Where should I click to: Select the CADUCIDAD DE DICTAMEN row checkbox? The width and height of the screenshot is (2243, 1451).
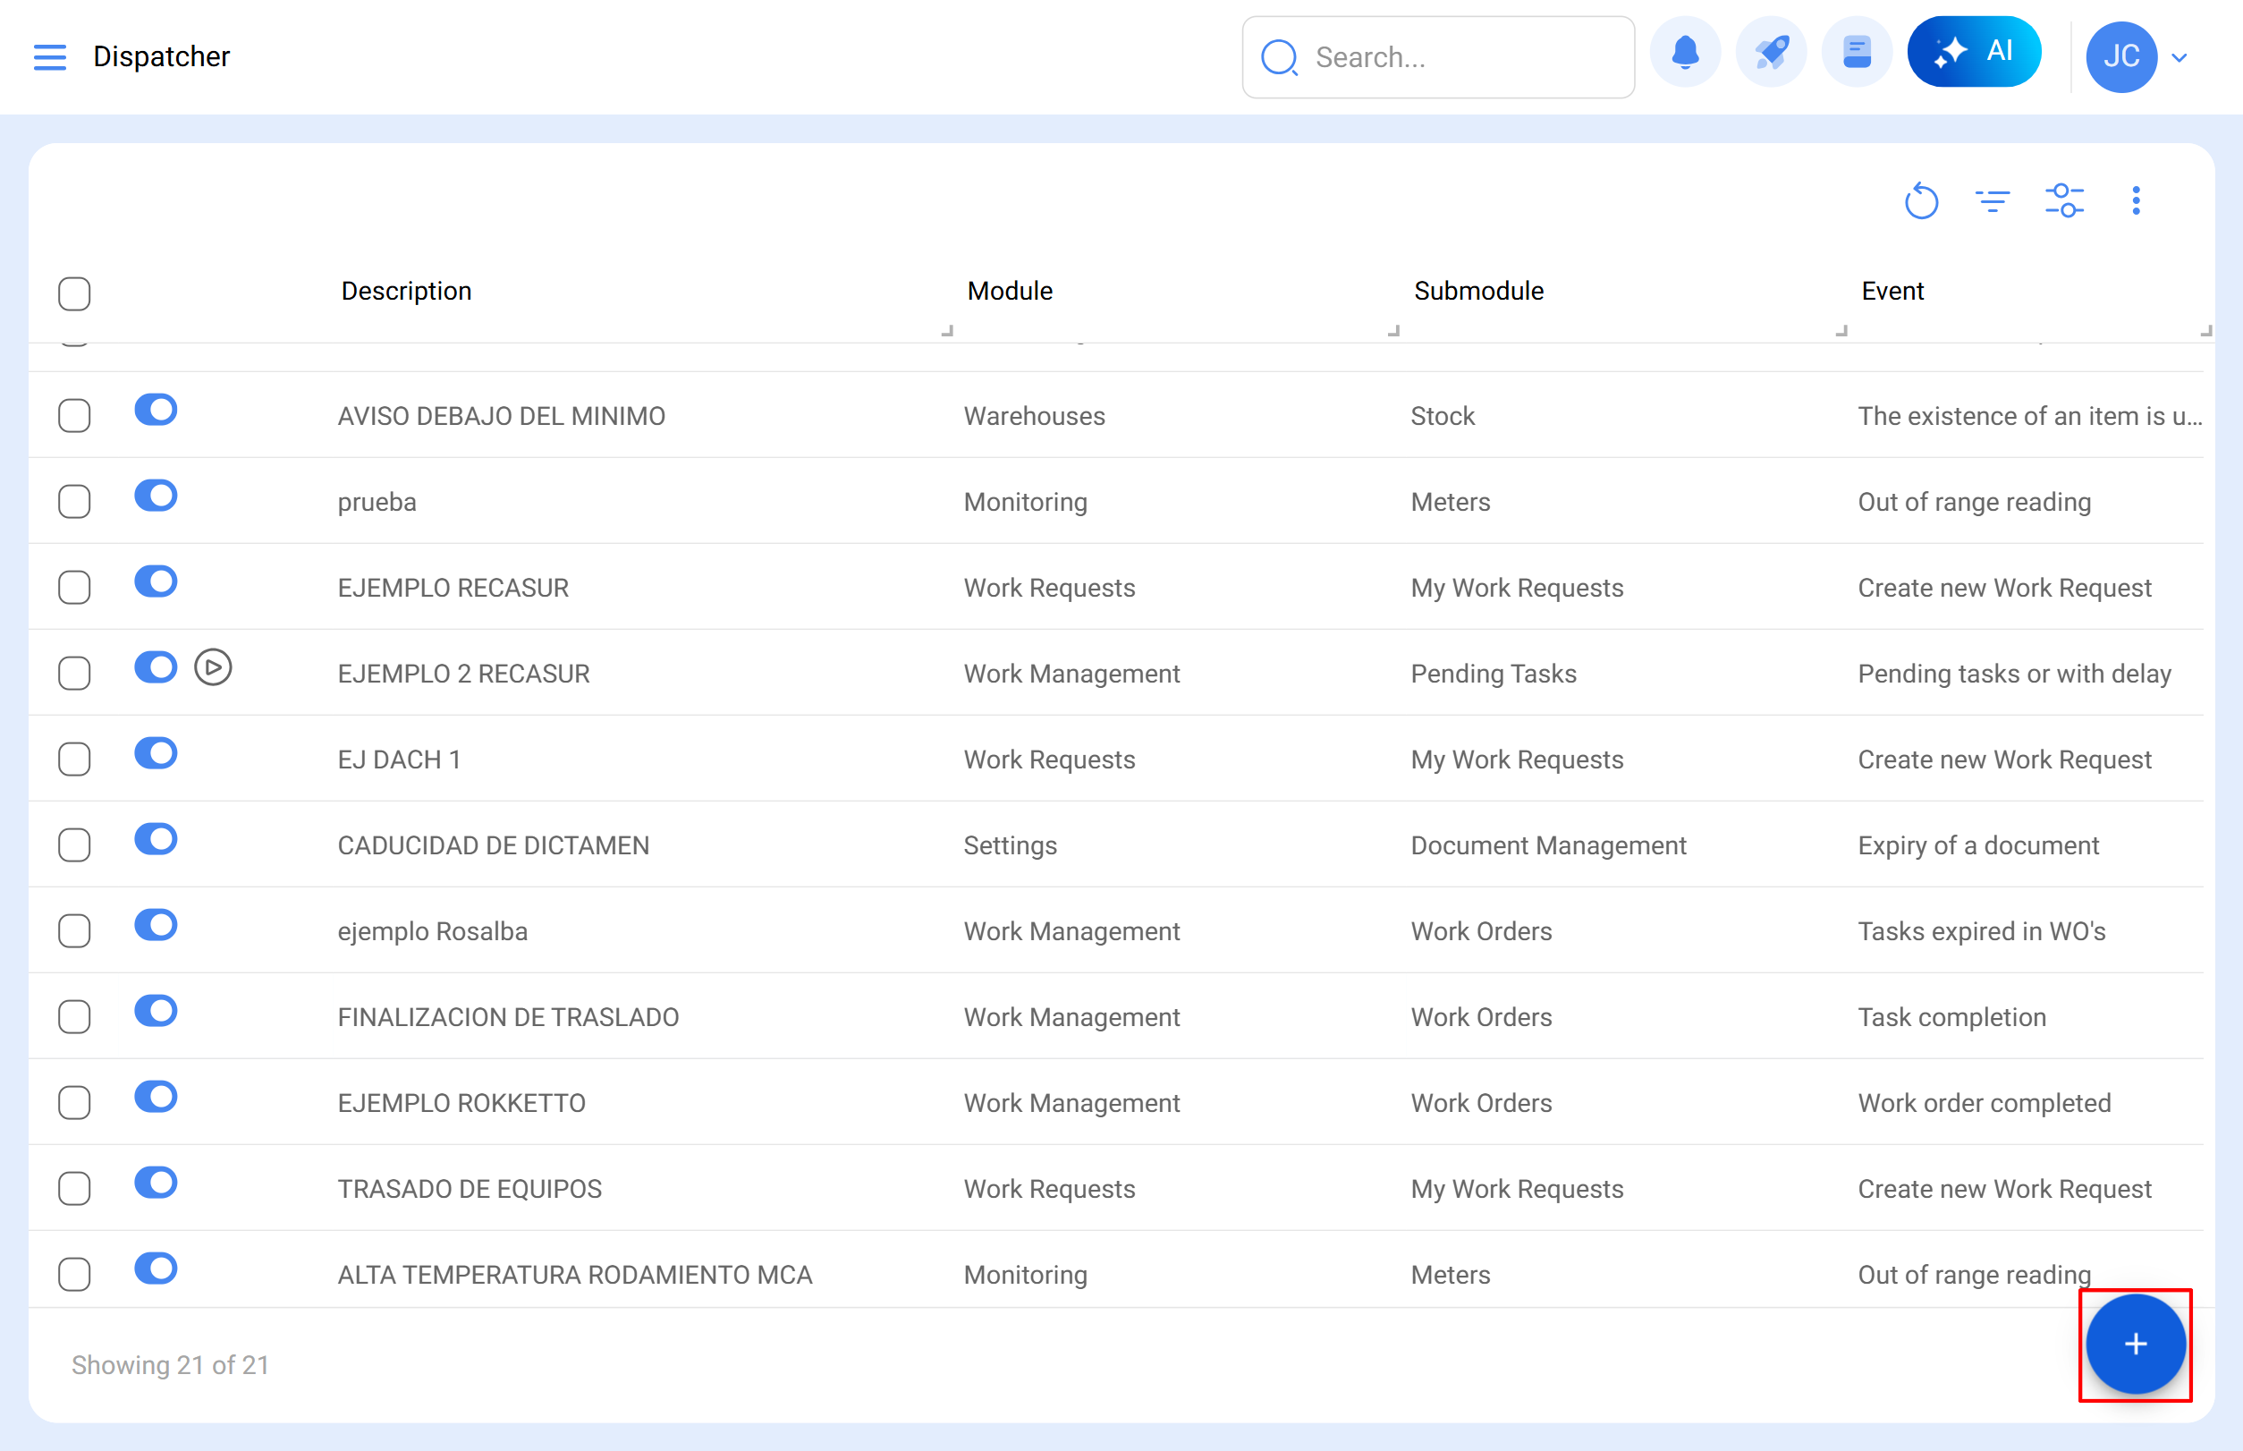pos(74,845)
